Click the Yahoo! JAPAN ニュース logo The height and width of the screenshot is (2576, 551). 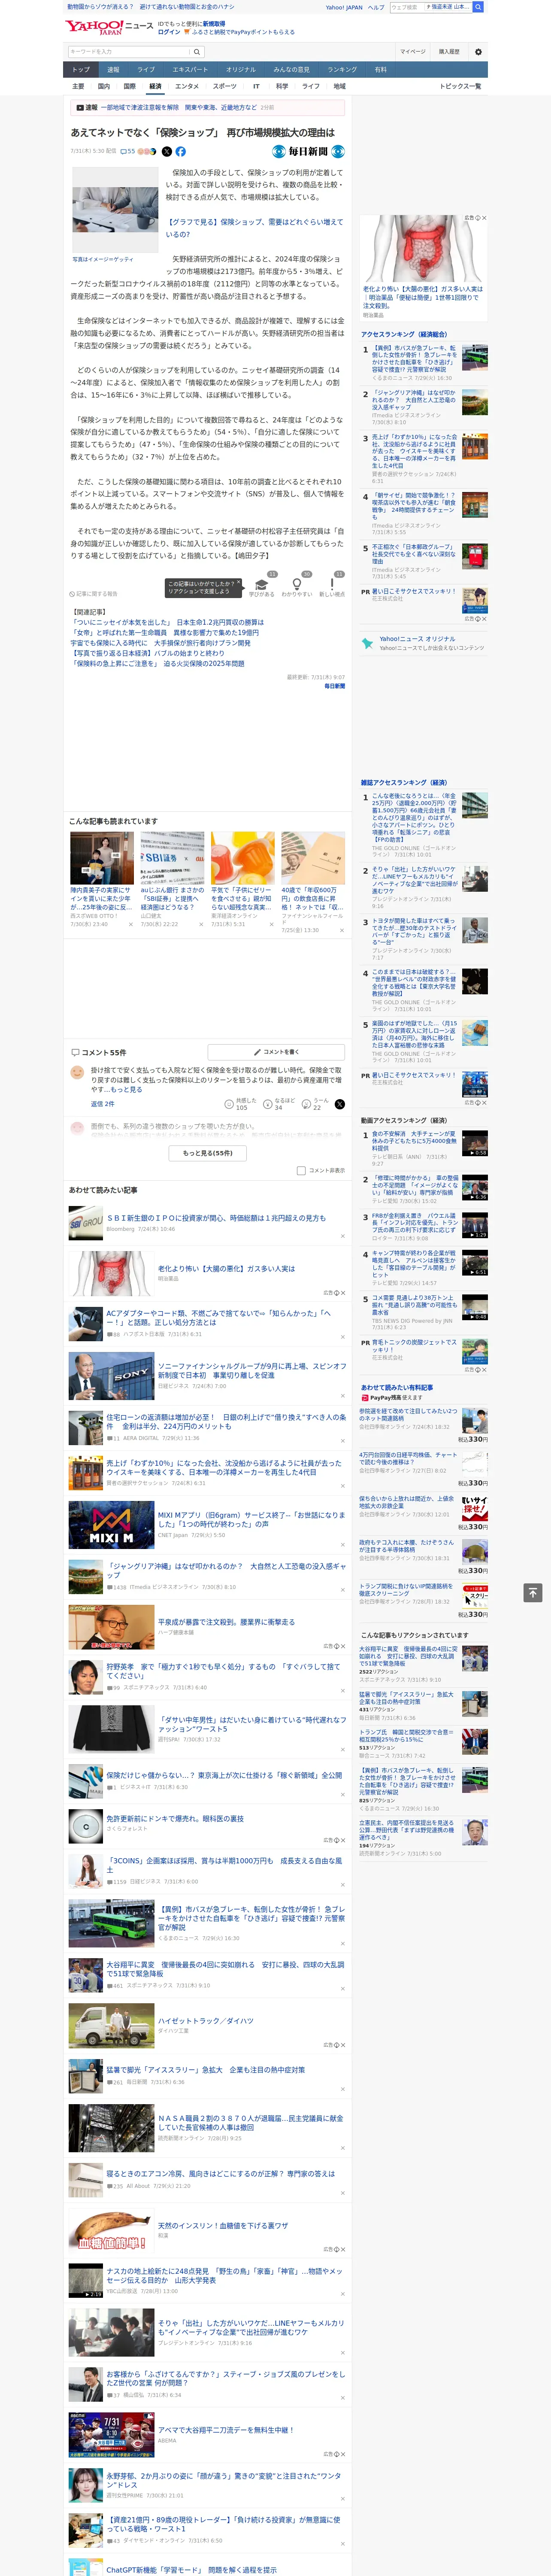(109, 27)
